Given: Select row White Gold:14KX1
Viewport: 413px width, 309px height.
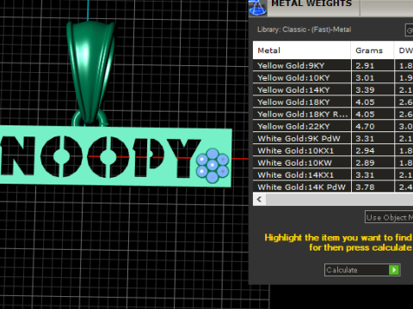Looking at the screenshot, I should coord(333,175).
